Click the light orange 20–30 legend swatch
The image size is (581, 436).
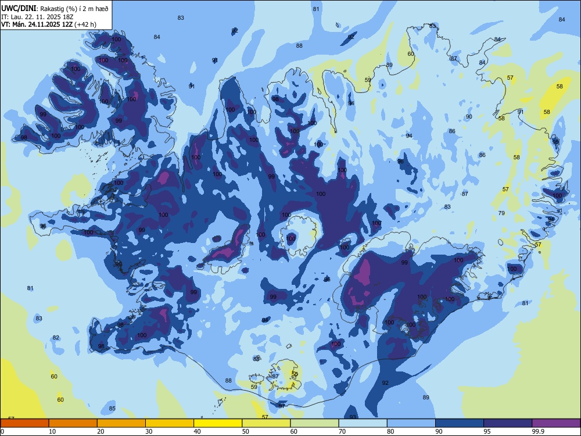pyautogui.click(x=121, y=423)
